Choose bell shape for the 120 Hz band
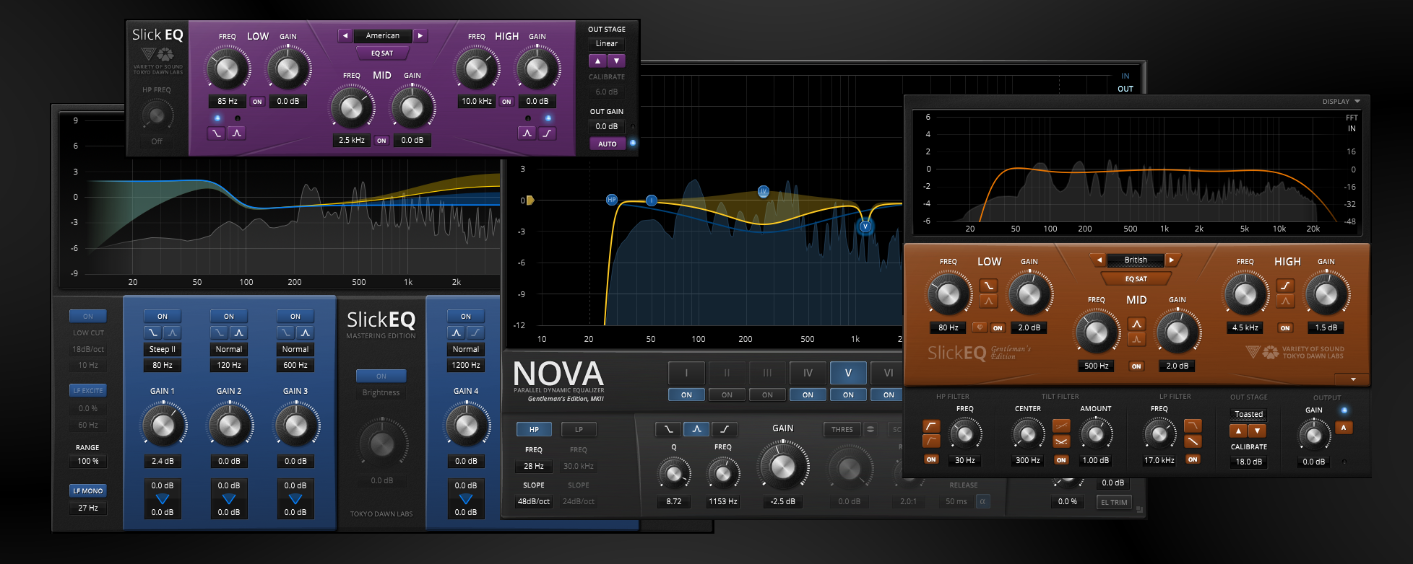Screen dimensions: 1413x564 pyautogui.click(x=238, y=332)
